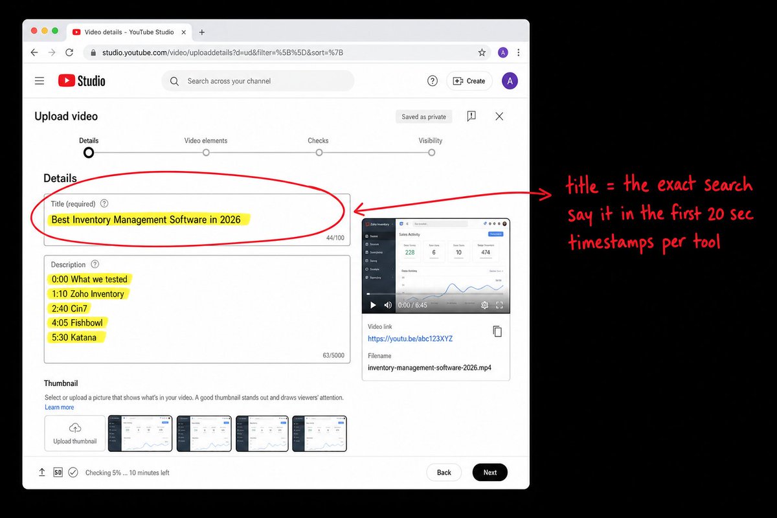Click the Title (required) text field
Image resolution: width=777 pixels, height=518 pixels.
pyautogui.click(x=197, y=220)
